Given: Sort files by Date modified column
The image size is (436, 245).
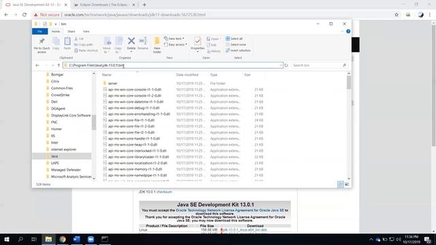Looking at the screenshot, I should point(187,75).
